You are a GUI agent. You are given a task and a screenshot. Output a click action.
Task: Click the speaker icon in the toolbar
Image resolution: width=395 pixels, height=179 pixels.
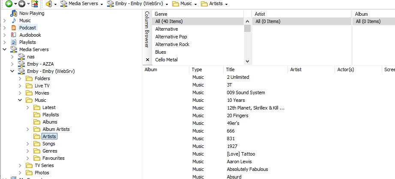pyautogui.click(x=49, y=4)
